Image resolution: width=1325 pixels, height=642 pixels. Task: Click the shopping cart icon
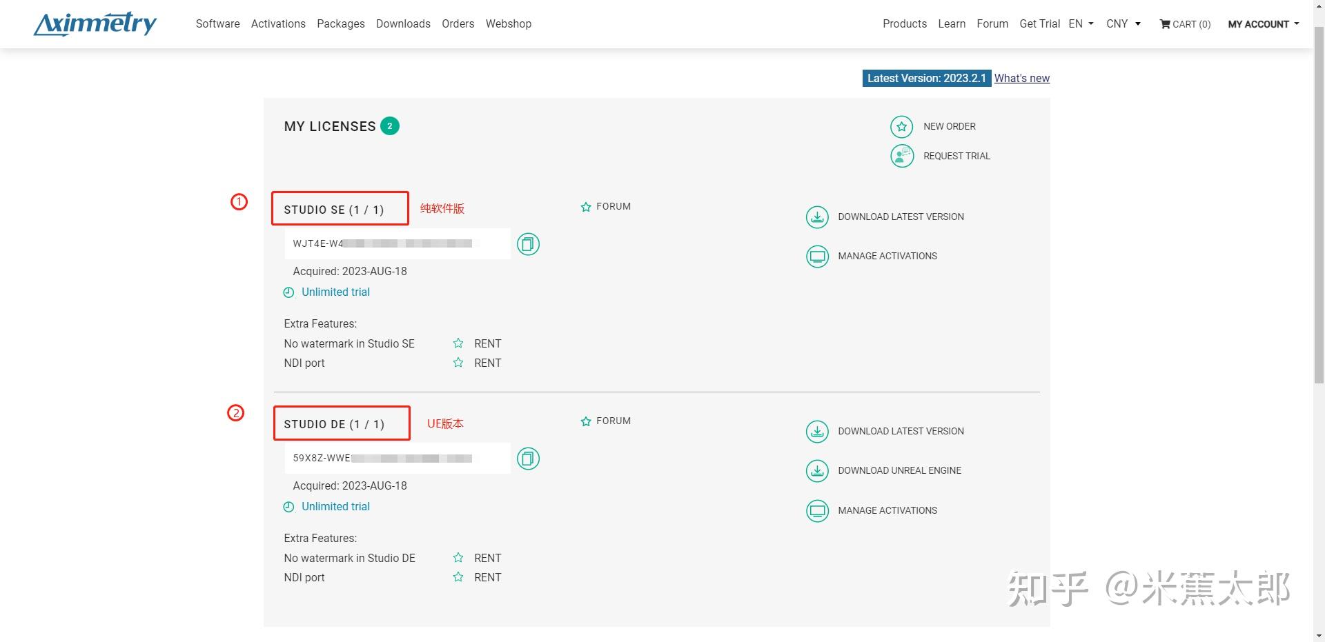(x=1165, y=24)
